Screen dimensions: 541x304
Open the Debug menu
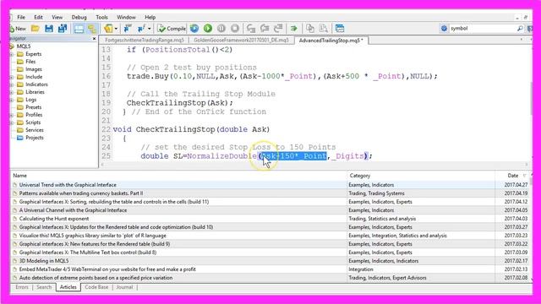point(79,17)
